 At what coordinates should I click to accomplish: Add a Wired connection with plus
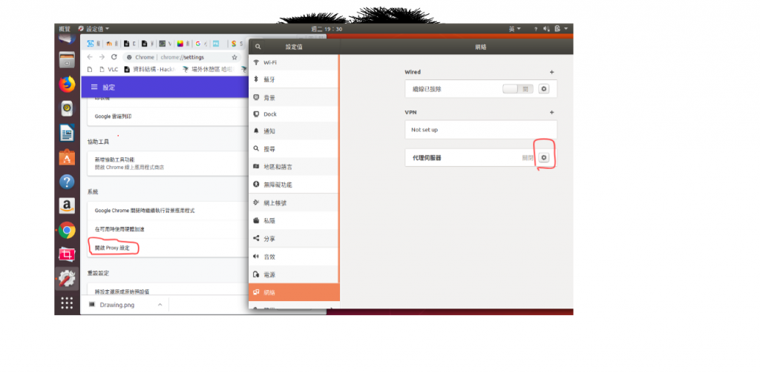[551, 72]
